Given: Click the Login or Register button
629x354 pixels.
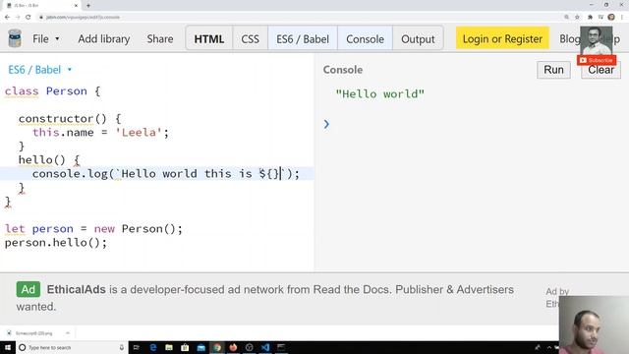Looking at the screenshot, I should click(502, 38).
